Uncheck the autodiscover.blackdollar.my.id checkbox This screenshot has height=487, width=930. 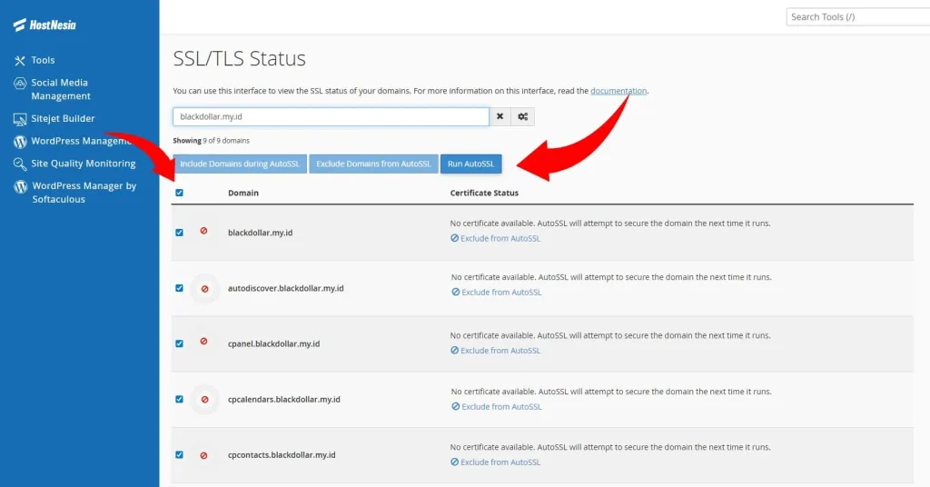pos(179,288)
